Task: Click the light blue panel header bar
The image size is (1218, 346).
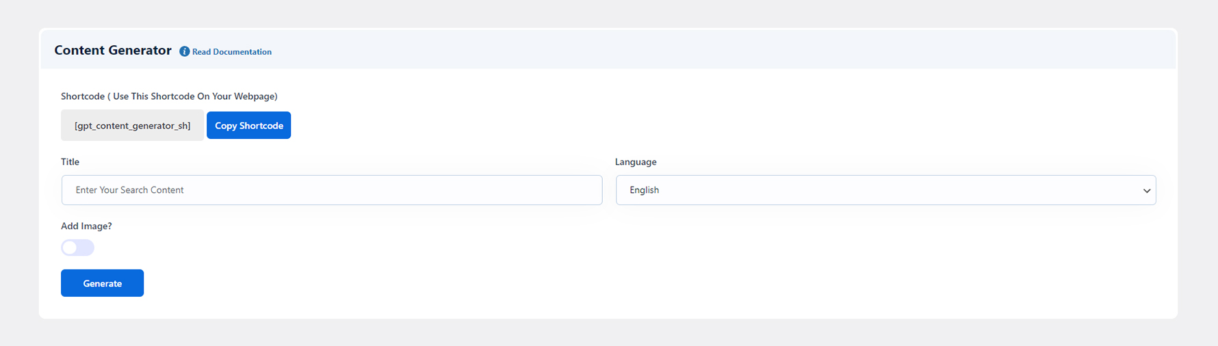Action: (684, 49)
